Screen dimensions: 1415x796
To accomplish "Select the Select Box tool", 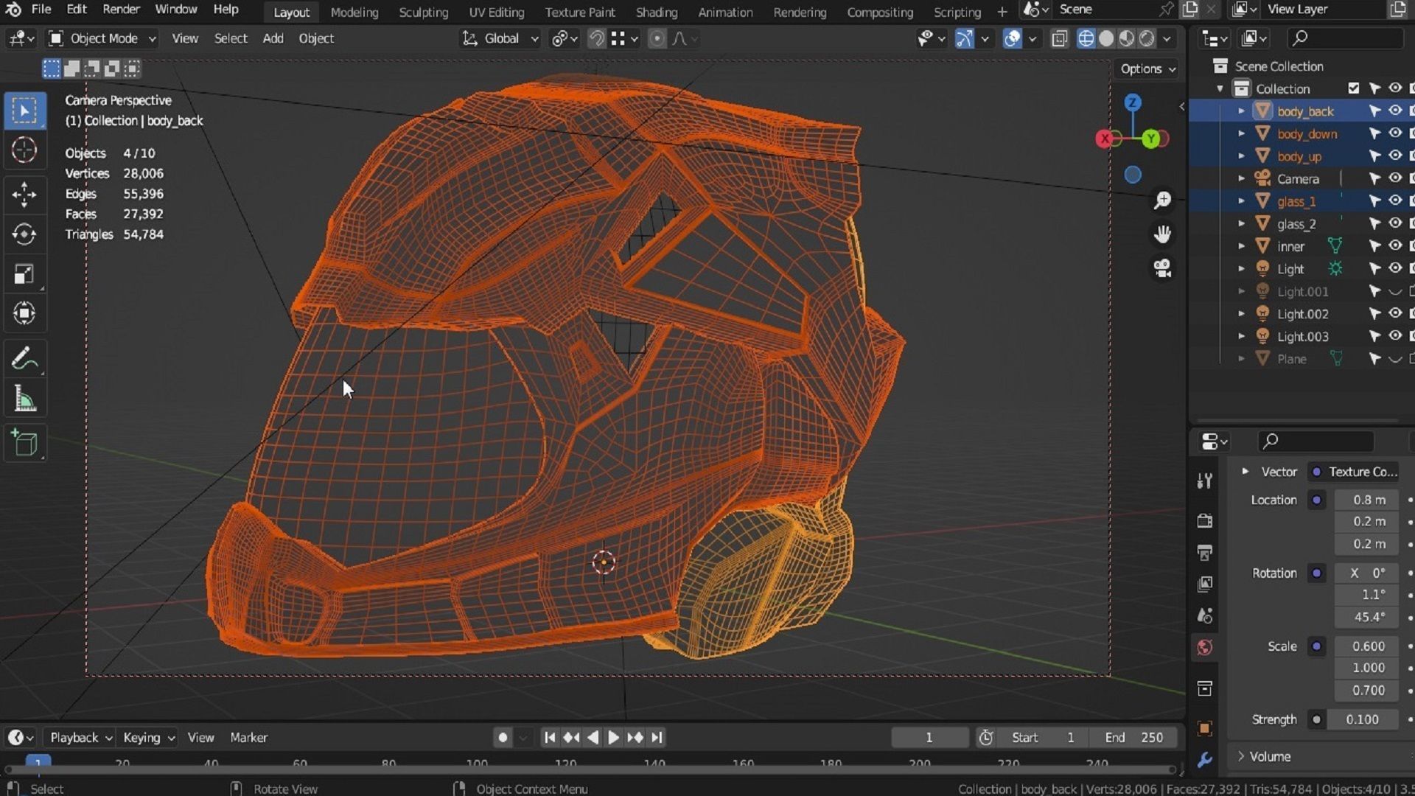I will pyautogui.click(x=24, y=111).
